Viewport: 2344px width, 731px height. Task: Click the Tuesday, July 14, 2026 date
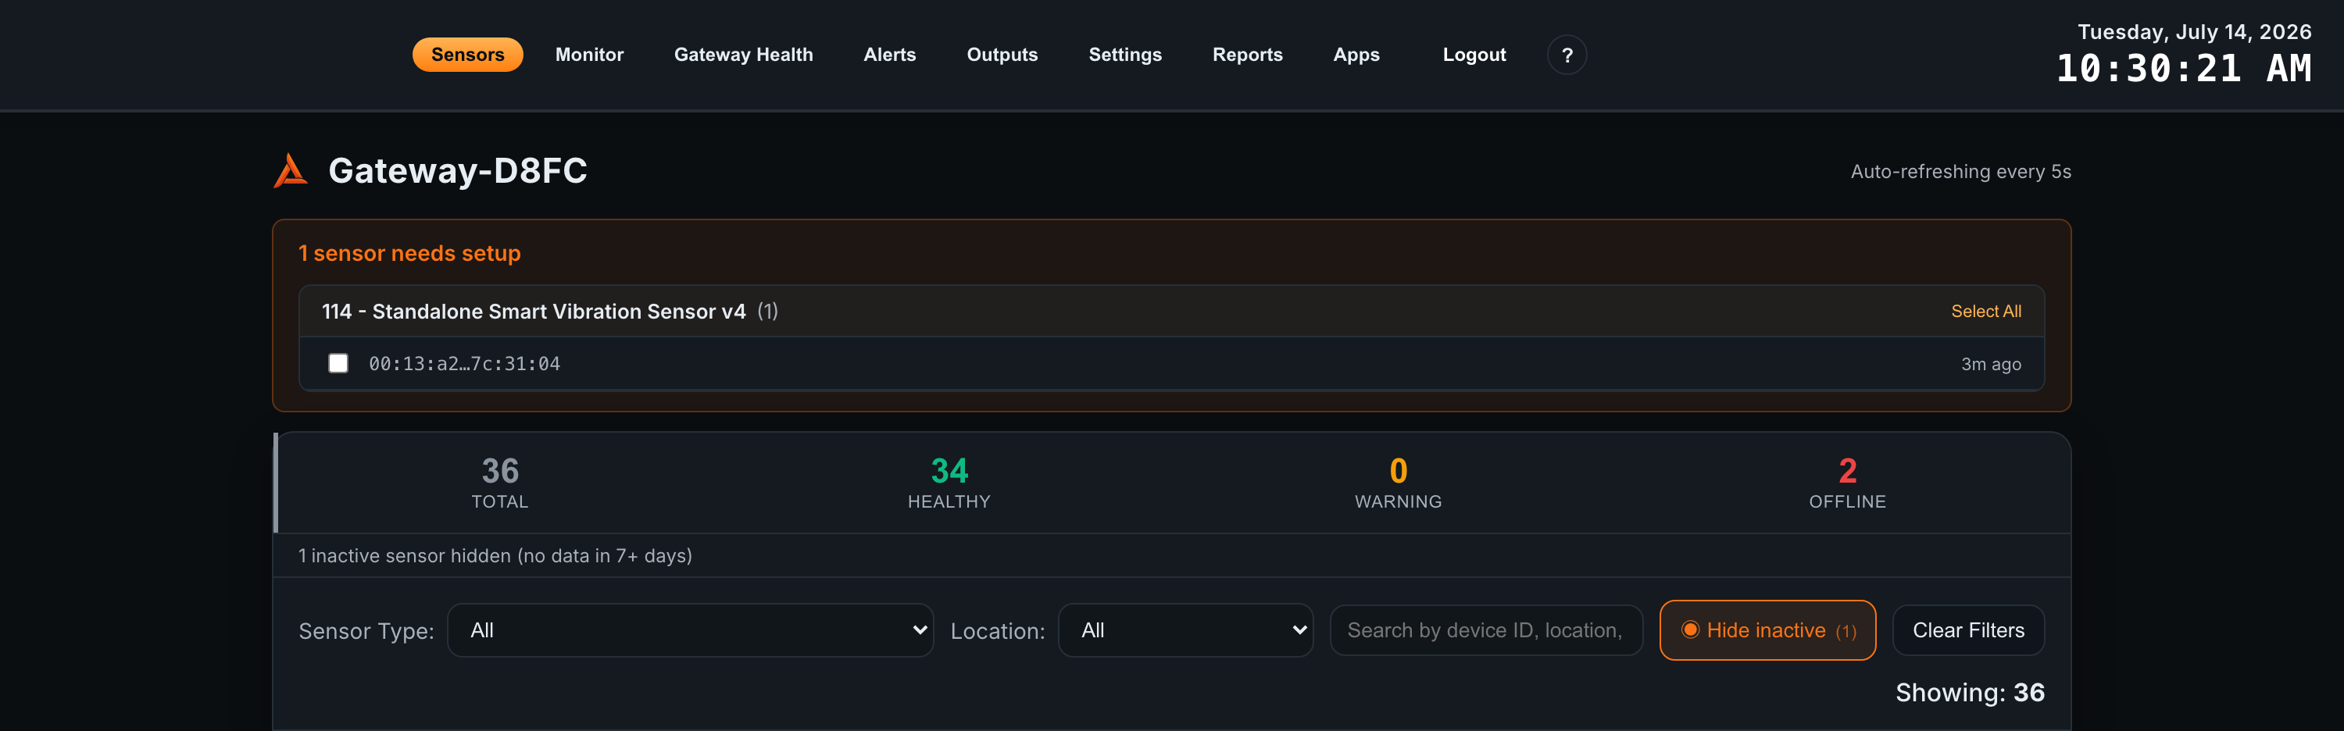[x=2194, y=32]
